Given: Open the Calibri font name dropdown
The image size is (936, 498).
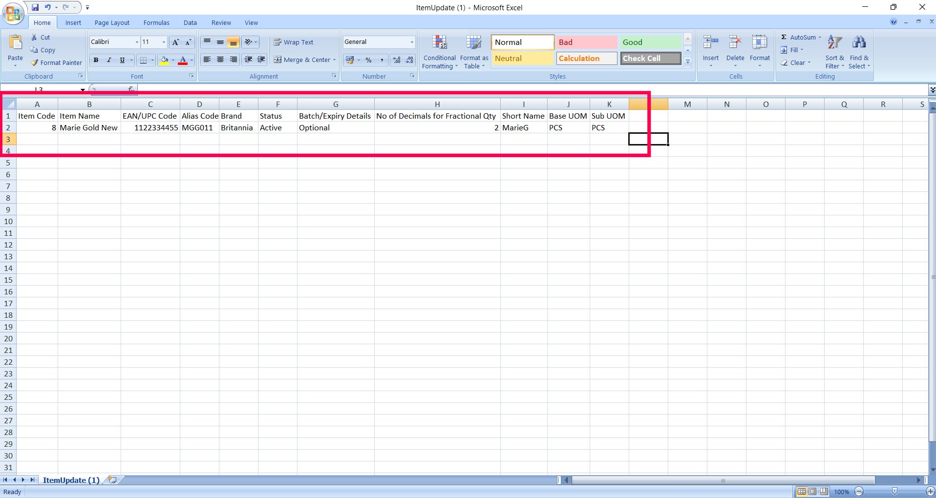Looking at the screenshot, I should click(137, 42).
